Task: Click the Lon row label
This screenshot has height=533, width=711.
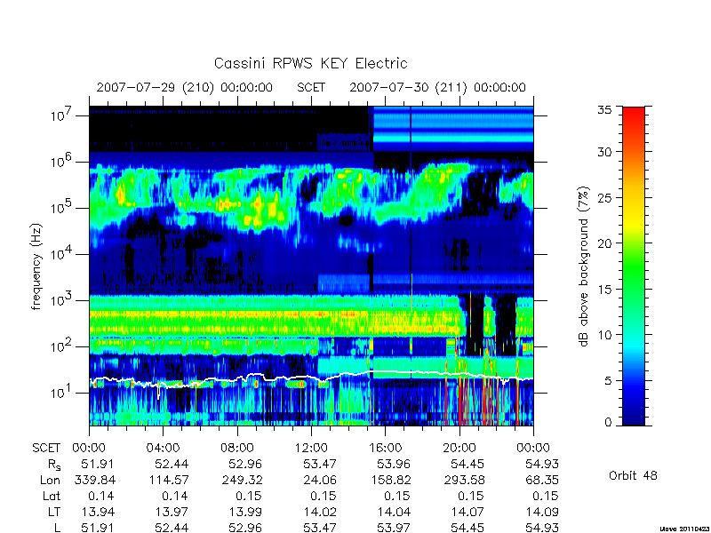Action: (x=51, y=480)
